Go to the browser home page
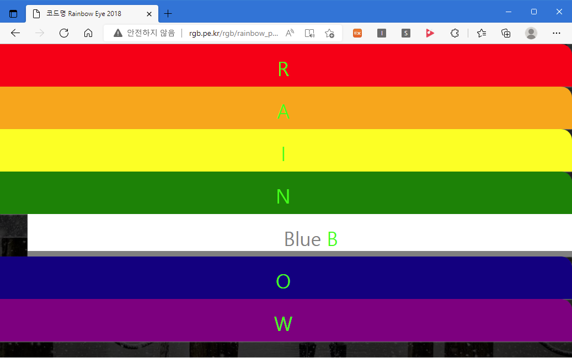The width and height of the screenshot is (572, 358). [x=88, y=33]
